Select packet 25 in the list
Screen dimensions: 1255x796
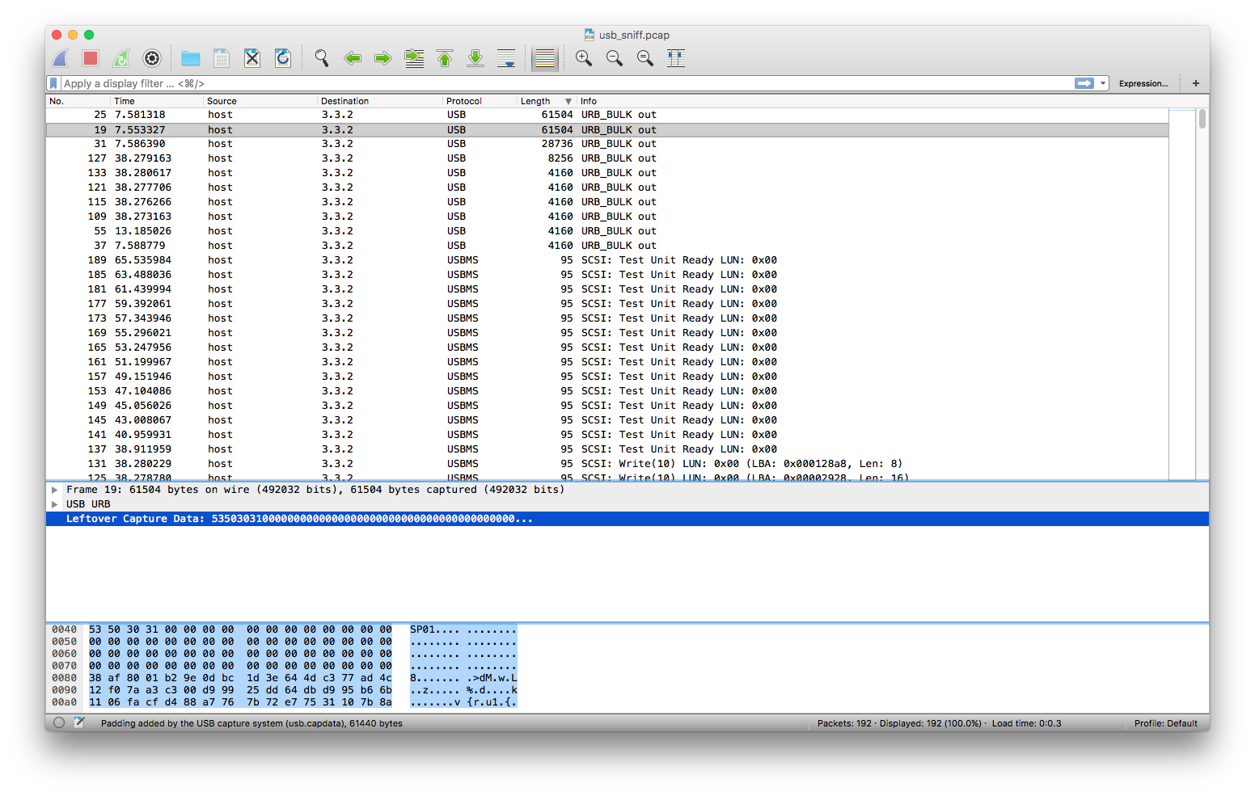click(607, 115)
